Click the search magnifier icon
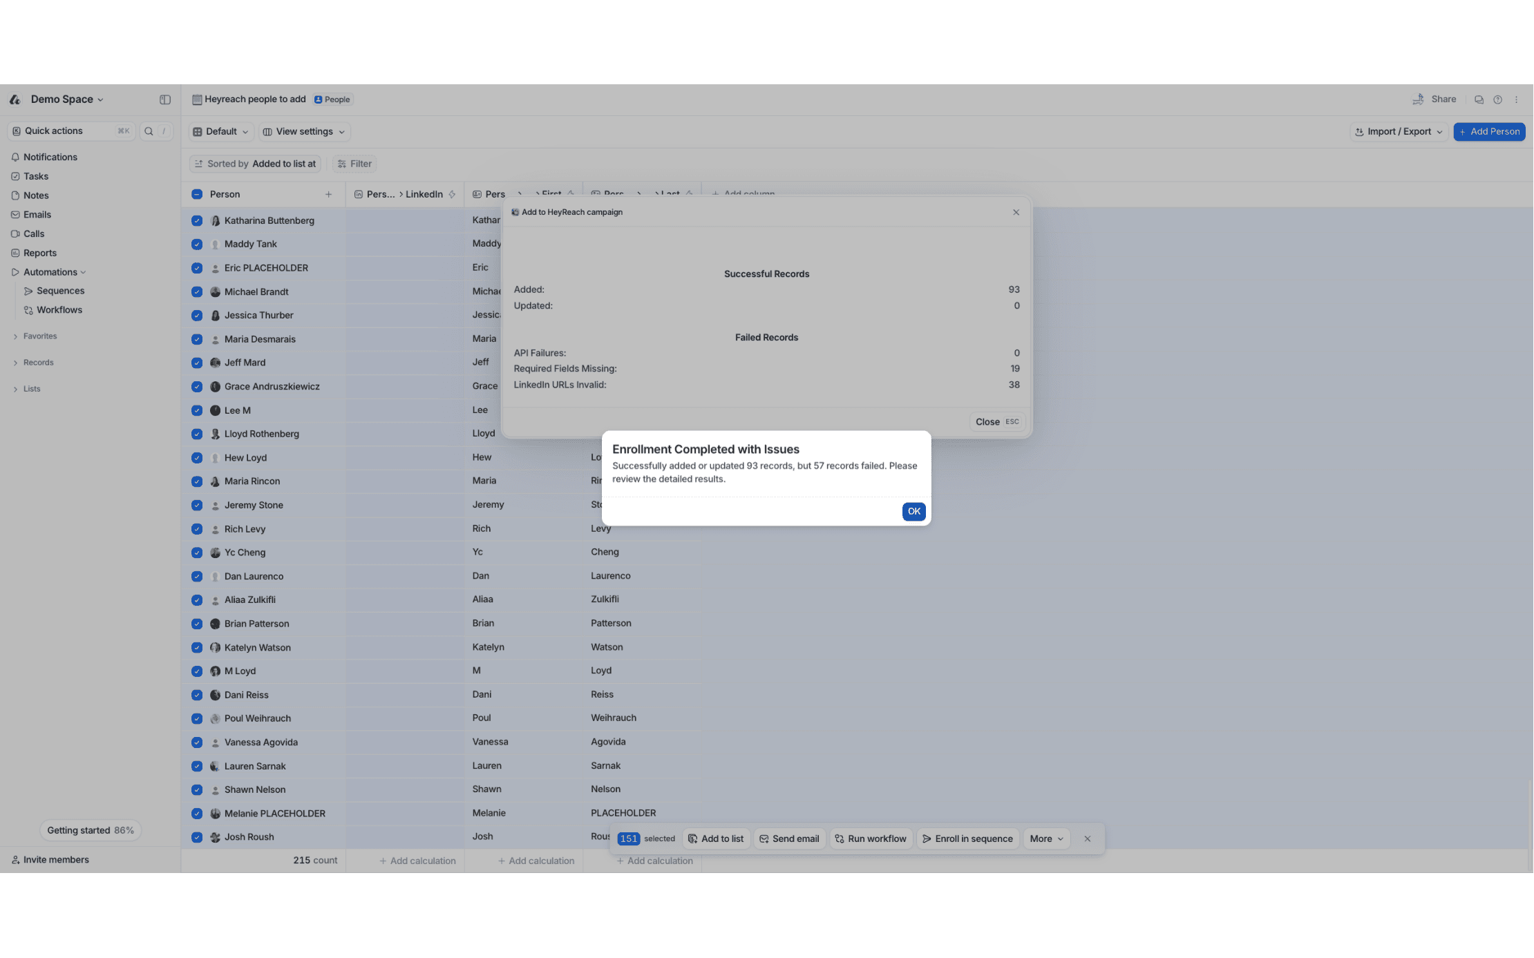Image resolution: width=1534 pixels, height=958 pixels. (149, 131)
